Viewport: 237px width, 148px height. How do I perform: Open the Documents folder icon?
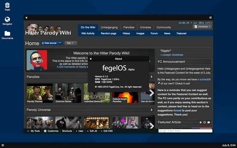7,35
